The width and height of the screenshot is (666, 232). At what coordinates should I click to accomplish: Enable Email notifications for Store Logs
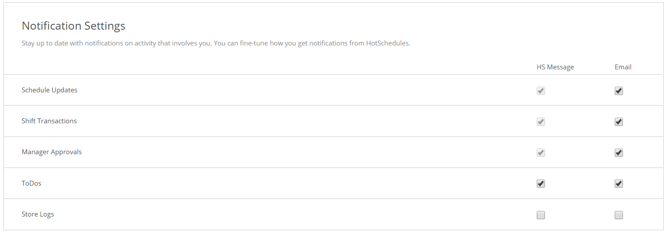click(619, 215)
